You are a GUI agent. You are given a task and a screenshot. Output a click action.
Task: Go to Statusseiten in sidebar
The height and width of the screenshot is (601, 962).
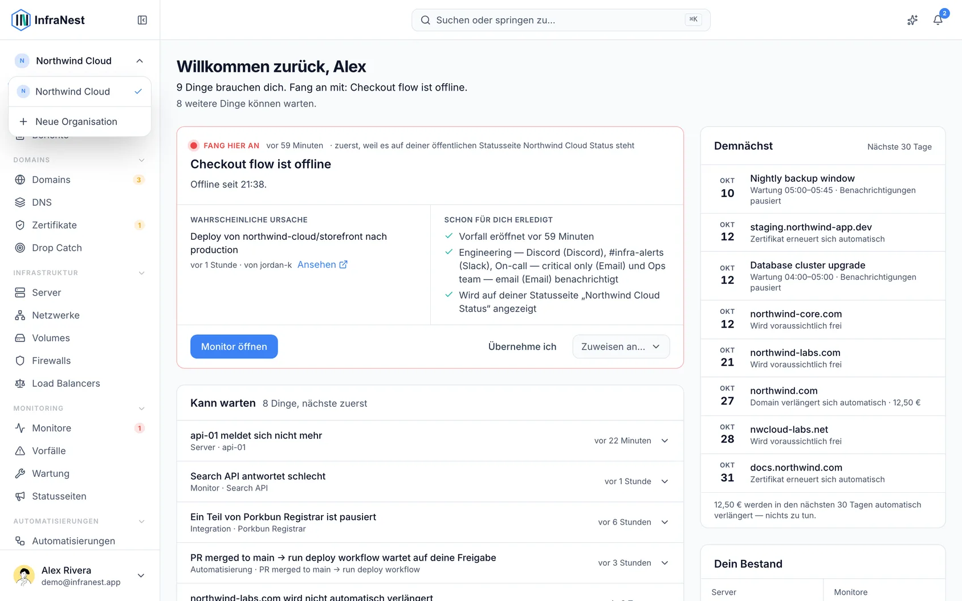[x=80, y=496]
